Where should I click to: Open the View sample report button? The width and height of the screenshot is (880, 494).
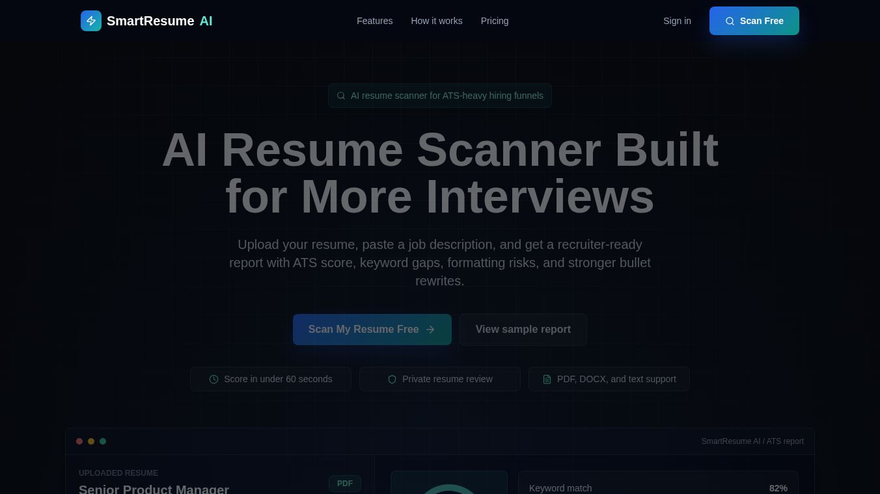pyautogui.click(x=523, y=330)
